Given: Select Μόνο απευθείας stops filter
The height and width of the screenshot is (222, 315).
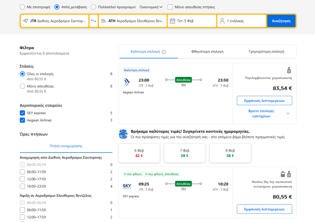Looking at the screenshot, I should click(22, 86).
